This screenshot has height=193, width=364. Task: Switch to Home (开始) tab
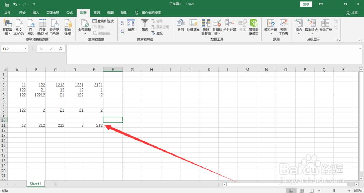point(22,13)
